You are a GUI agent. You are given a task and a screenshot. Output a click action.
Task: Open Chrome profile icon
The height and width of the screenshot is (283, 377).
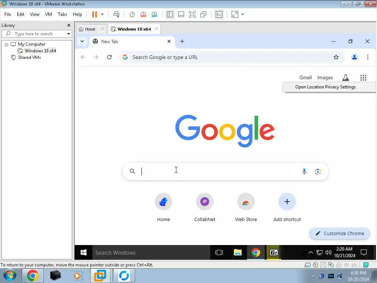point(355,57)
